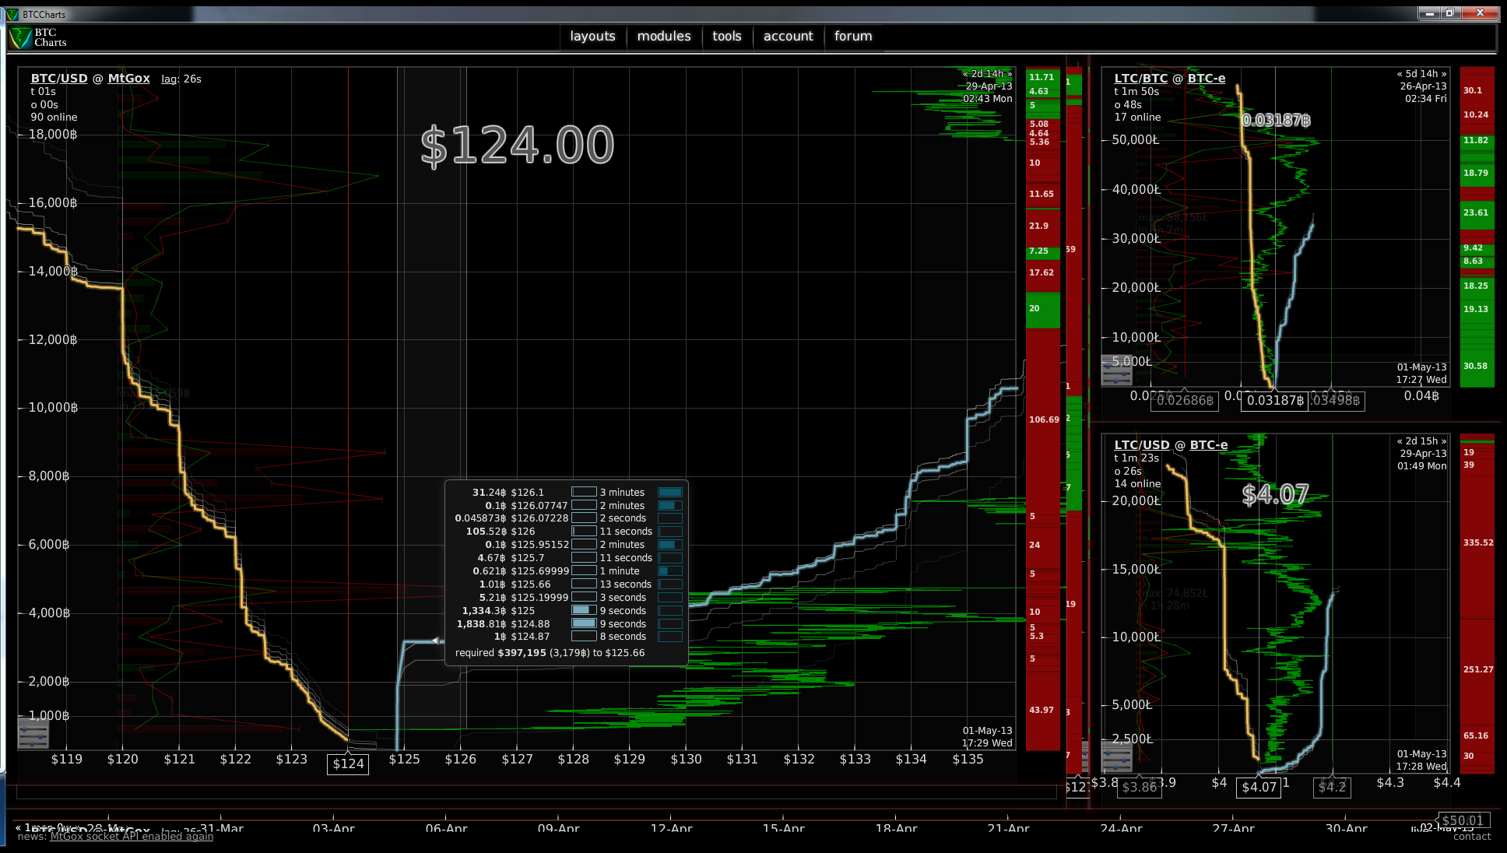1507x853 pixels.
Task: Click the 27-Apr date on timeline
Action: pyautogui.click(x=1233, y=828)
